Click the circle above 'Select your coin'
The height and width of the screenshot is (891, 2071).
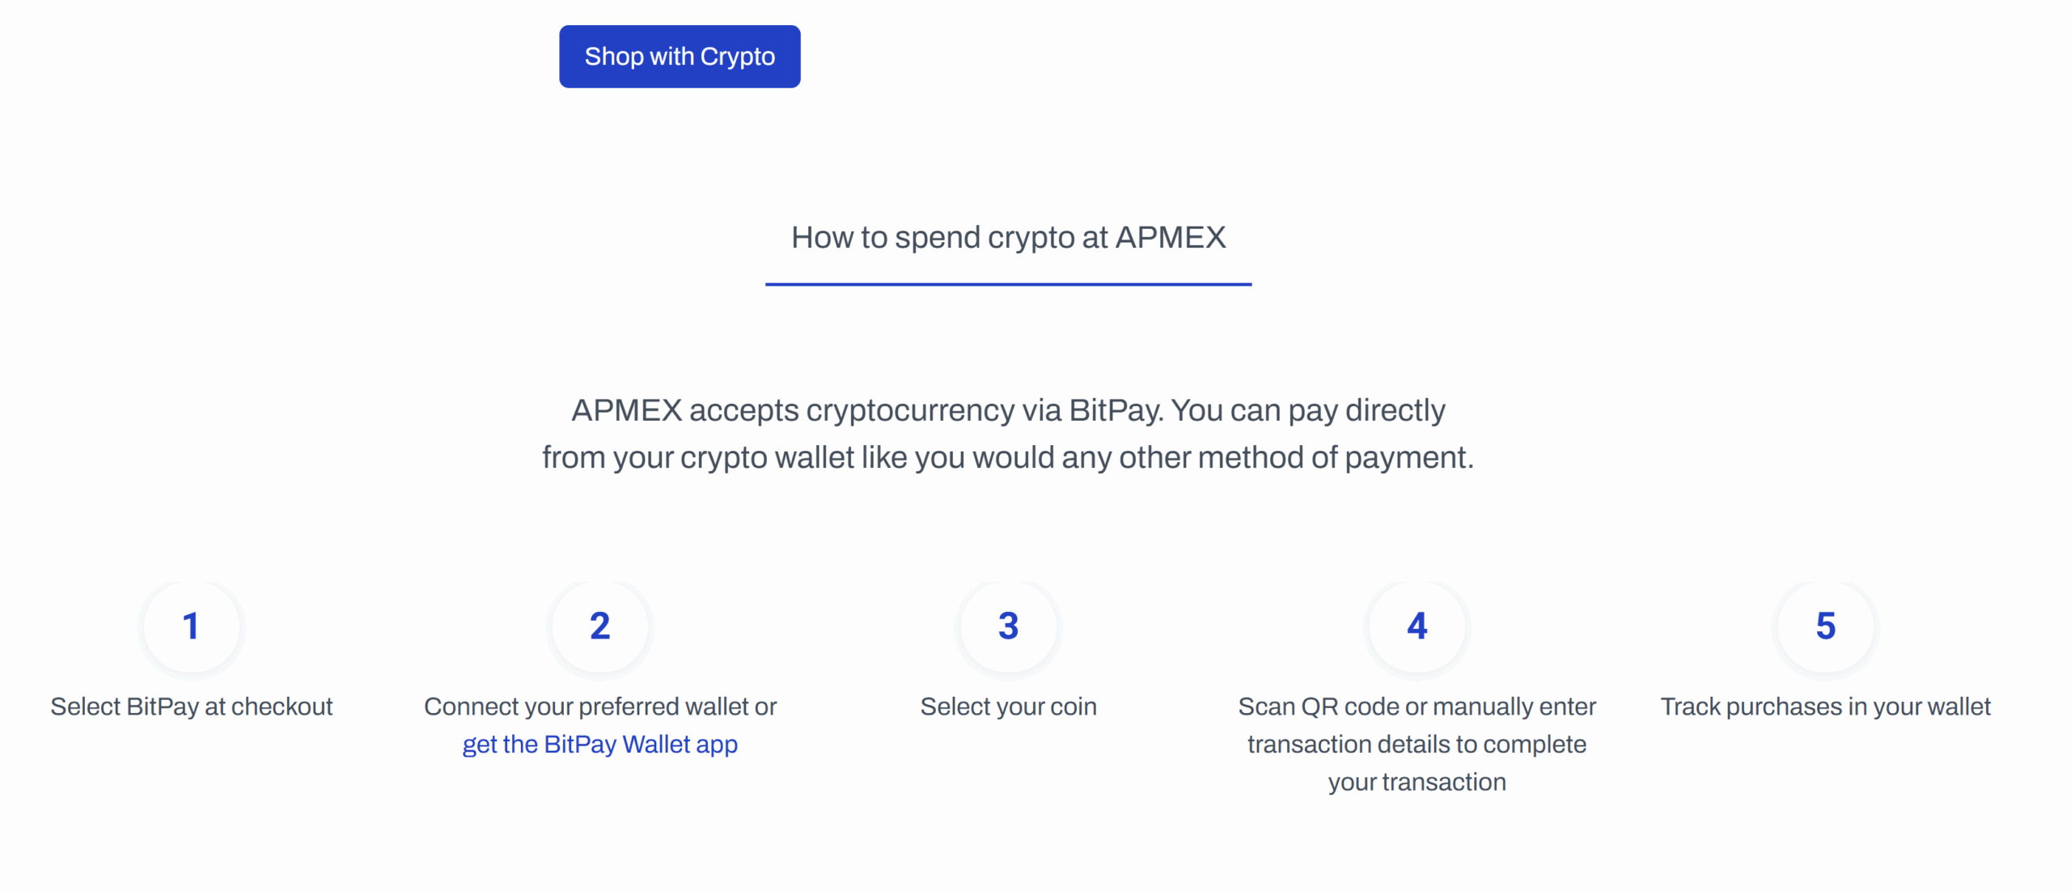[x=1008, y=627]
